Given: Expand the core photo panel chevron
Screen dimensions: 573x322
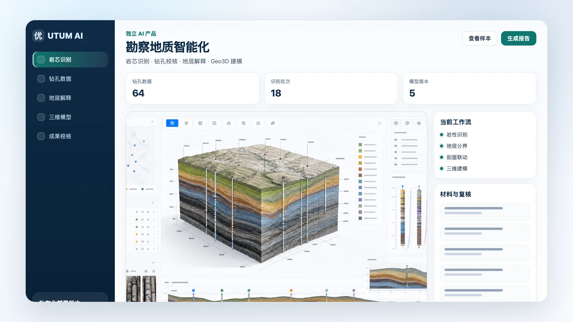Looking at the screenshot, I should (153, 263).
